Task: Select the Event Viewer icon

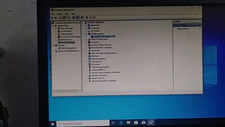Action: [59, 31]
